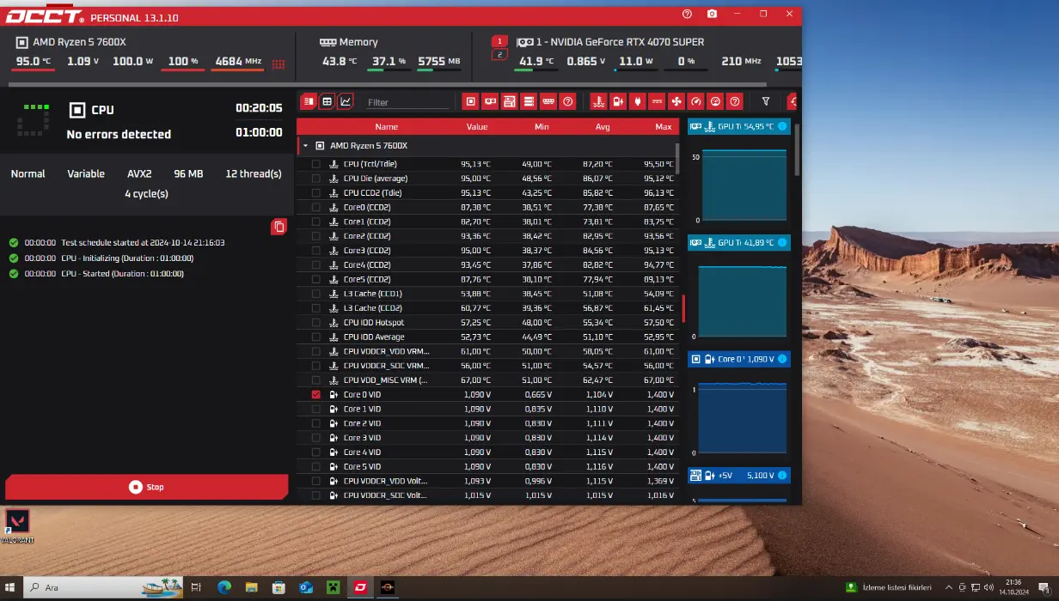Filter sensors by GPU card icon

pos(491,101)
